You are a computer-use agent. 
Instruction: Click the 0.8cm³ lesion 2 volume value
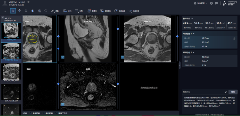(x=205, y=61)
